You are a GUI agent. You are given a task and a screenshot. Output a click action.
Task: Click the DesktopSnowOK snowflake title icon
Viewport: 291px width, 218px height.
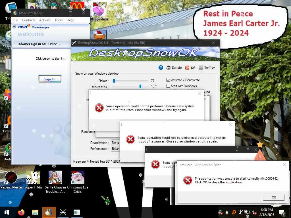coord(74,43)
